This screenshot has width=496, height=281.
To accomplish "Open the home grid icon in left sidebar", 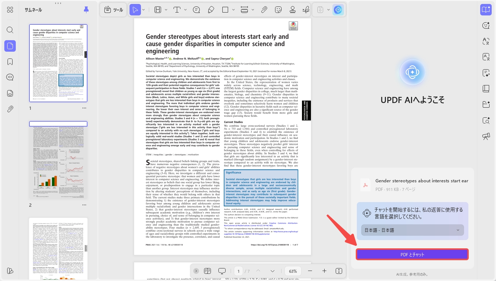I will (10, 10).
